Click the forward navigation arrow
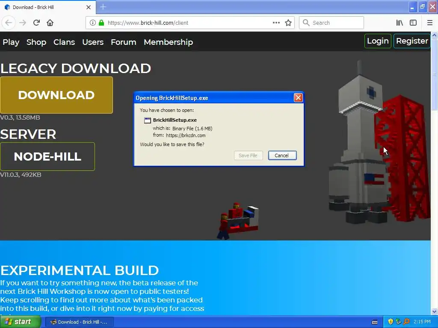 click(x=23, y=23)
